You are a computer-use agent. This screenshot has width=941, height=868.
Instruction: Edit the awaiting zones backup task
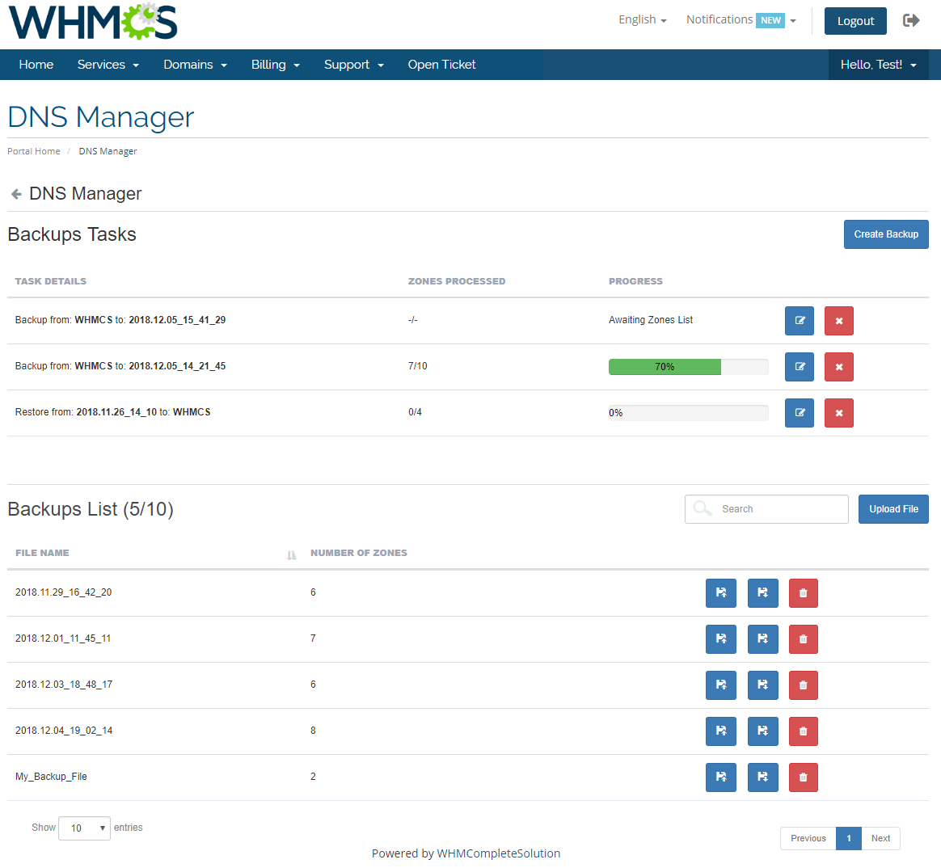[799, 321]
